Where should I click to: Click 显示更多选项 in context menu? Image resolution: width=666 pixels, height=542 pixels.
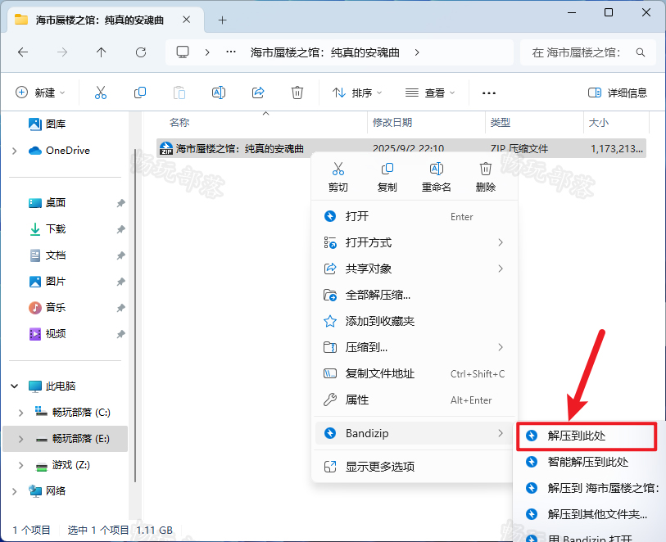[415, 467]
